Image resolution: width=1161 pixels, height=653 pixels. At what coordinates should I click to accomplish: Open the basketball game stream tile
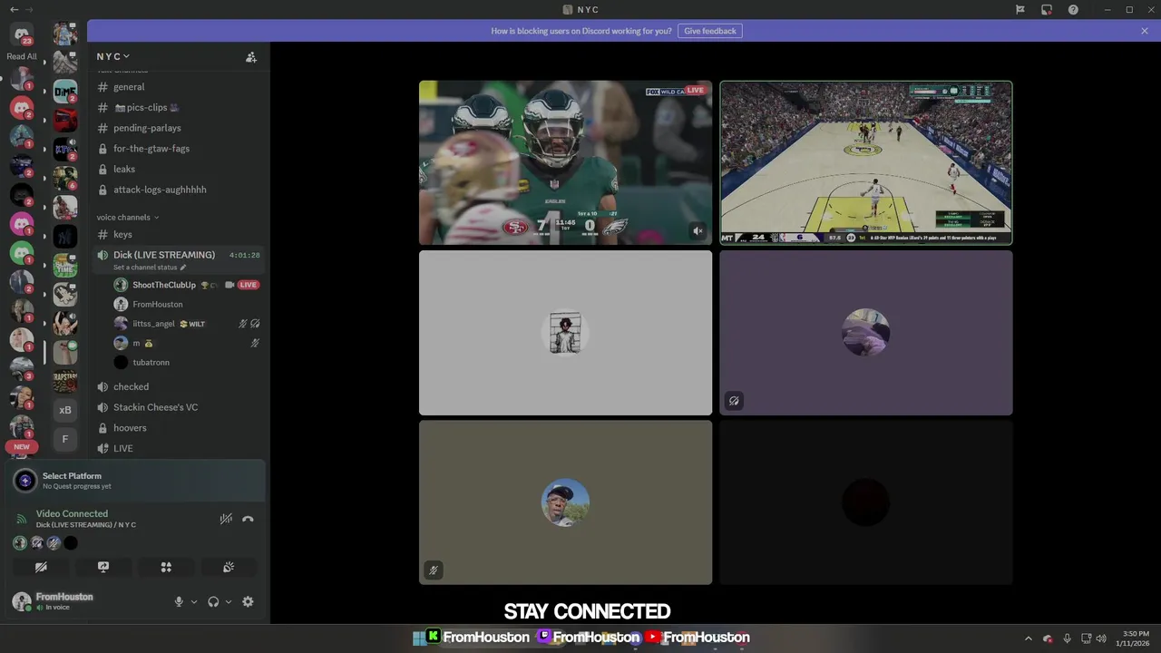point(866,163)
